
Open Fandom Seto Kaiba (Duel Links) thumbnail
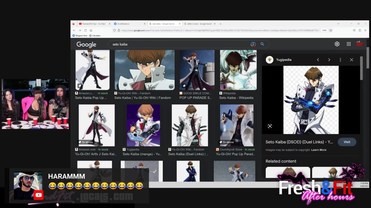pos(190,125)
